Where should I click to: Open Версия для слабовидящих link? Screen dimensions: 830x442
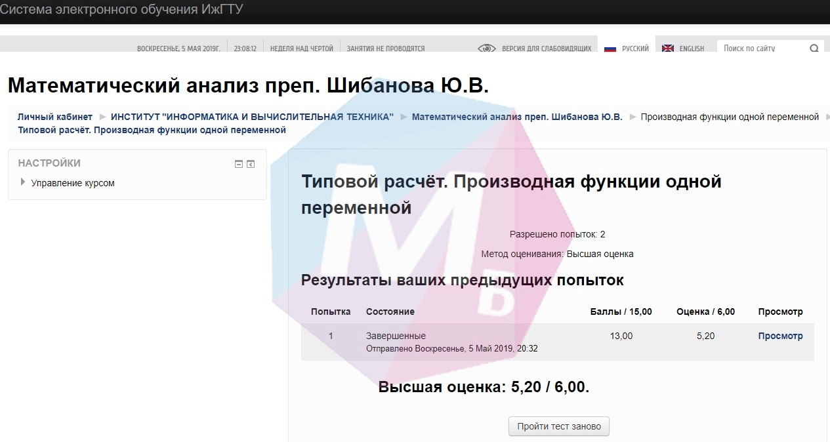pyautogui.click(x=546, y=49)
